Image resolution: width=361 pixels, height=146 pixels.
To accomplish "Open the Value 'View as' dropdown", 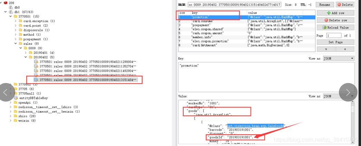I will pos(339,96).
